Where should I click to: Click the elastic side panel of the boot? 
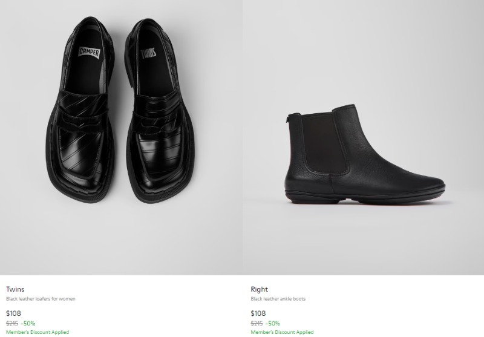click(x=324, y=143)
